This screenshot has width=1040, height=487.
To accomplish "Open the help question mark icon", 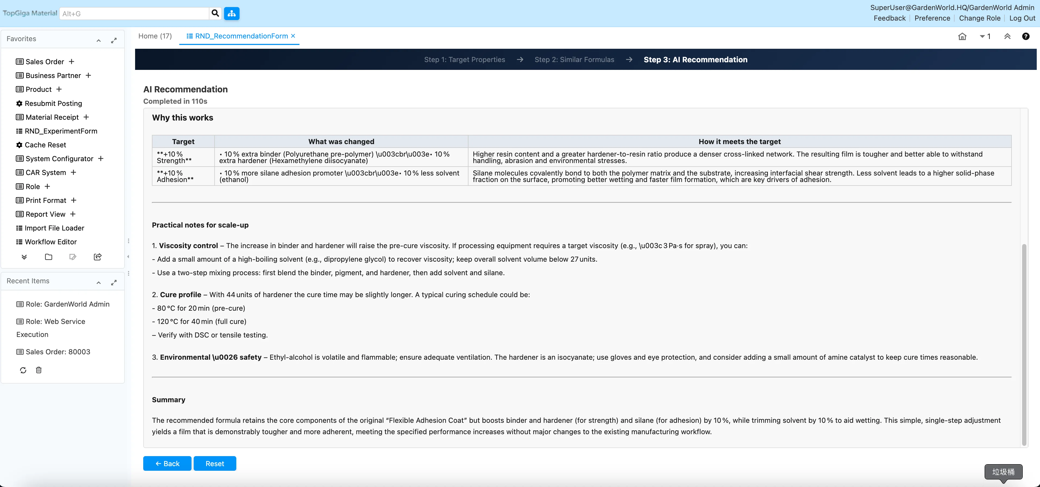I will [1025, 36].
